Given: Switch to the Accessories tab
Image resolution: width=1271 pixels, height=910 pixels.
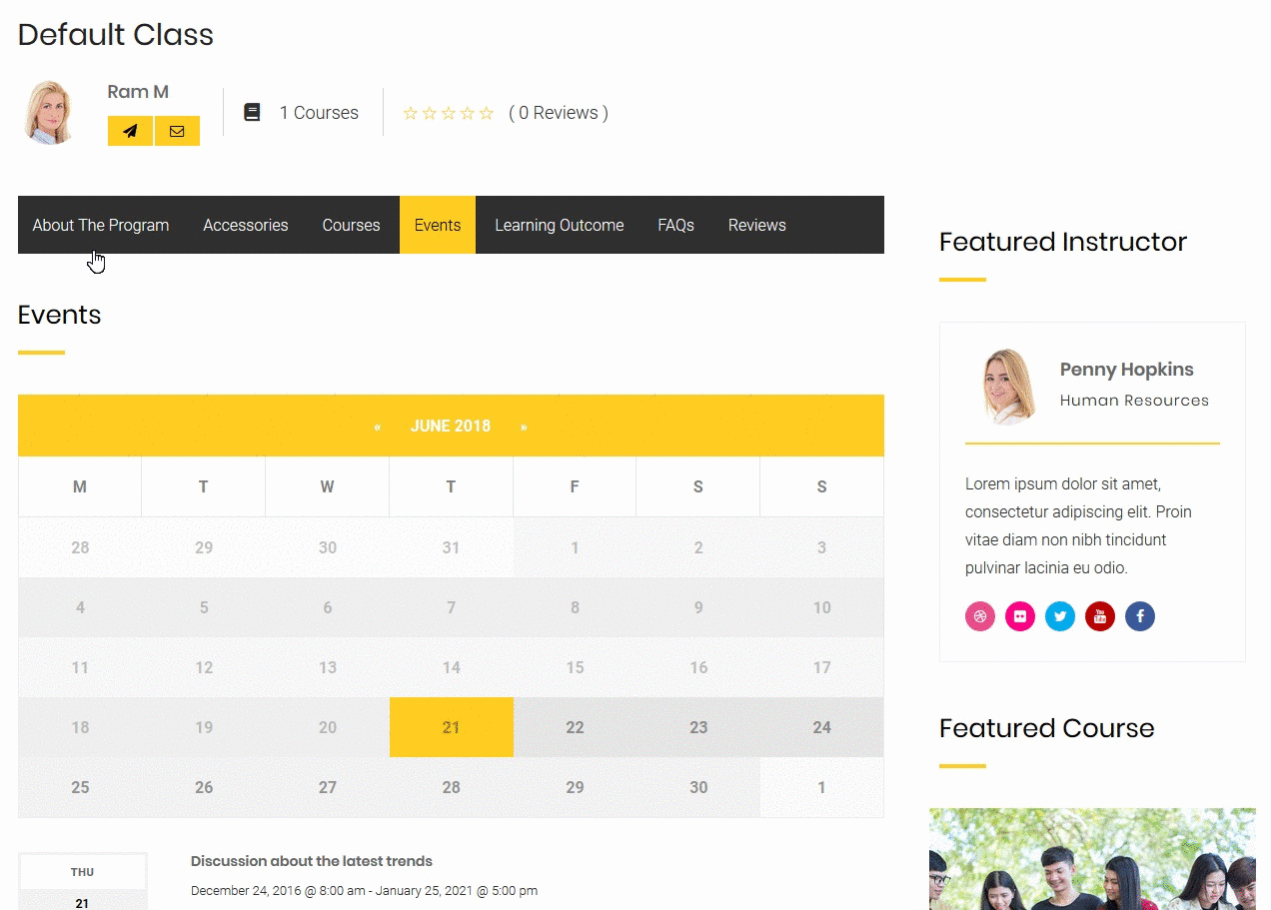Looking at the screenshot, I should (246, 225).
